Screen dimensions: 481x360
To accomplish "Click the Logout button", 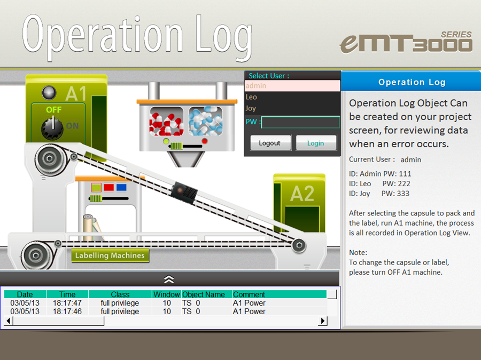I will pyautogui.click(x=270, y=143).
